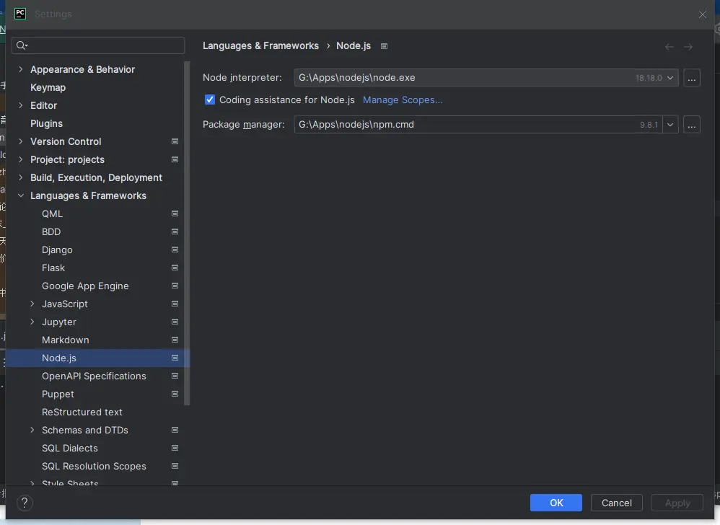The width and height of the screenshot is (720, 525).
Task: Select Django in settings tree
Action: pos(57,250)
